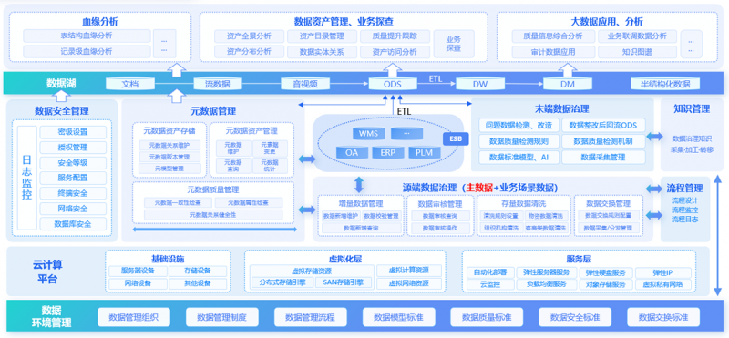Screen dimensions: 729x338
Task: Click the 服务配置 box
Action: pos(73,178)
